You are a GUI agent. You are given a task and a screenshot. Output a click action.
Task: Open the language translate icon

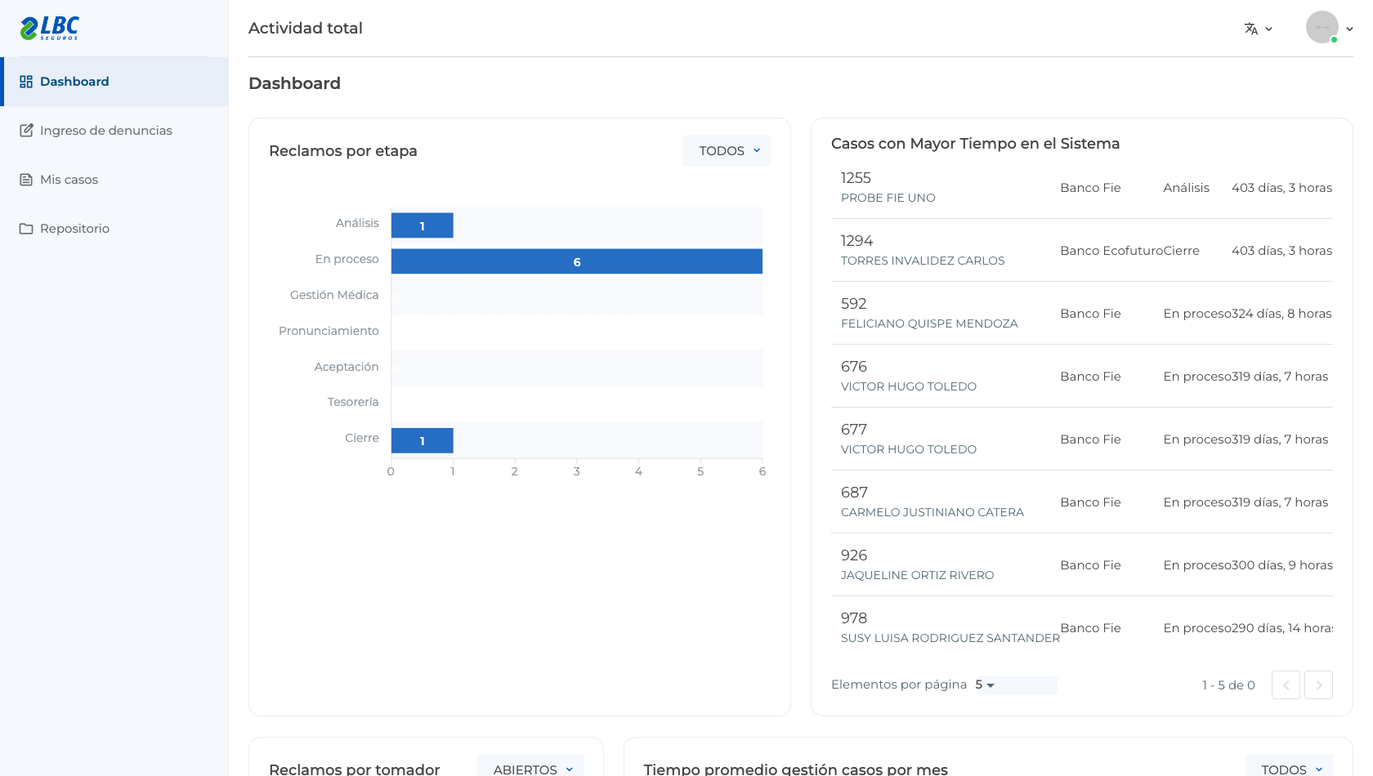(x=1251, y=29)
